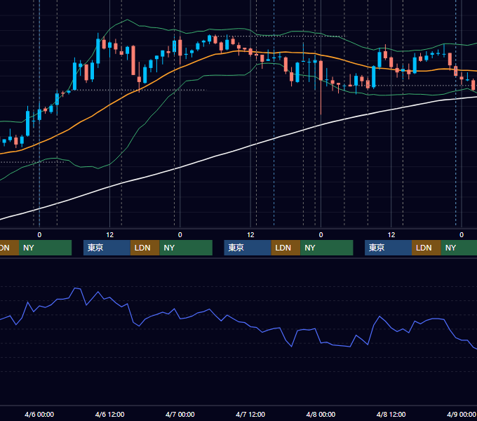Image resolution: width=477 pixels, height=421 pixels.
Task: Click hour label 0 above 4/6 00:00
Action: point(39,235)
